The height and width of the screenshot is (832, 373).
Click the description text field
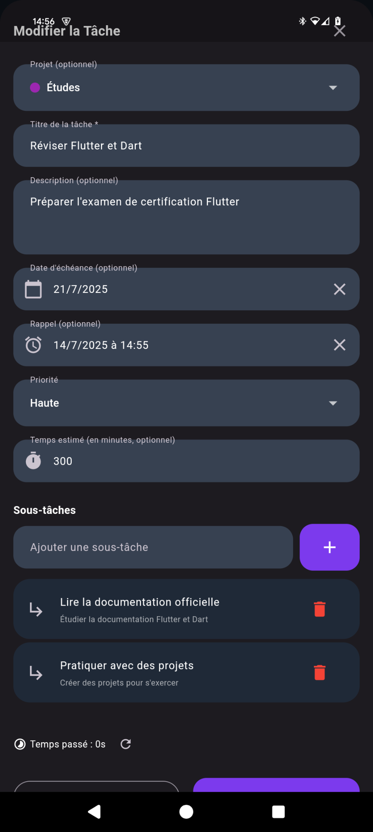coord(186,217)
